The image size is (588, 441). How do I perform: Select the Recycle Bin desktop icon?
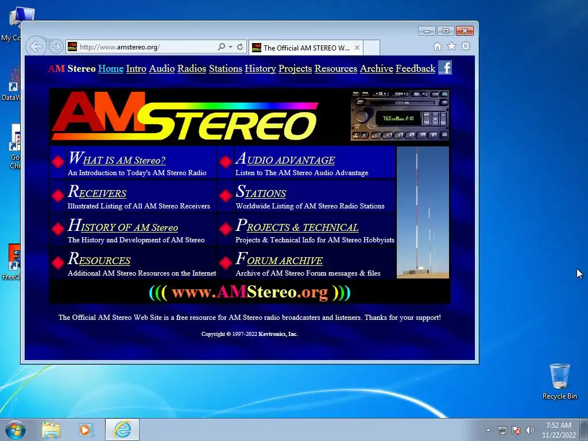tap(559, 381)
